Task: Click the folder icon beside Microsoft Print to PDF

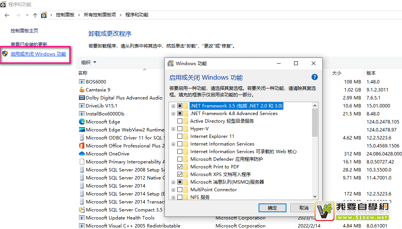Action: pos(186,167)
